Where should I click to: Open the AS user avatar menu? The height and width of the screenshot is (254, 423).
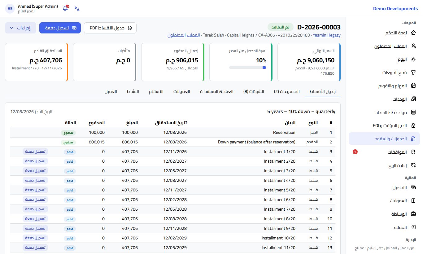[10, 9]
